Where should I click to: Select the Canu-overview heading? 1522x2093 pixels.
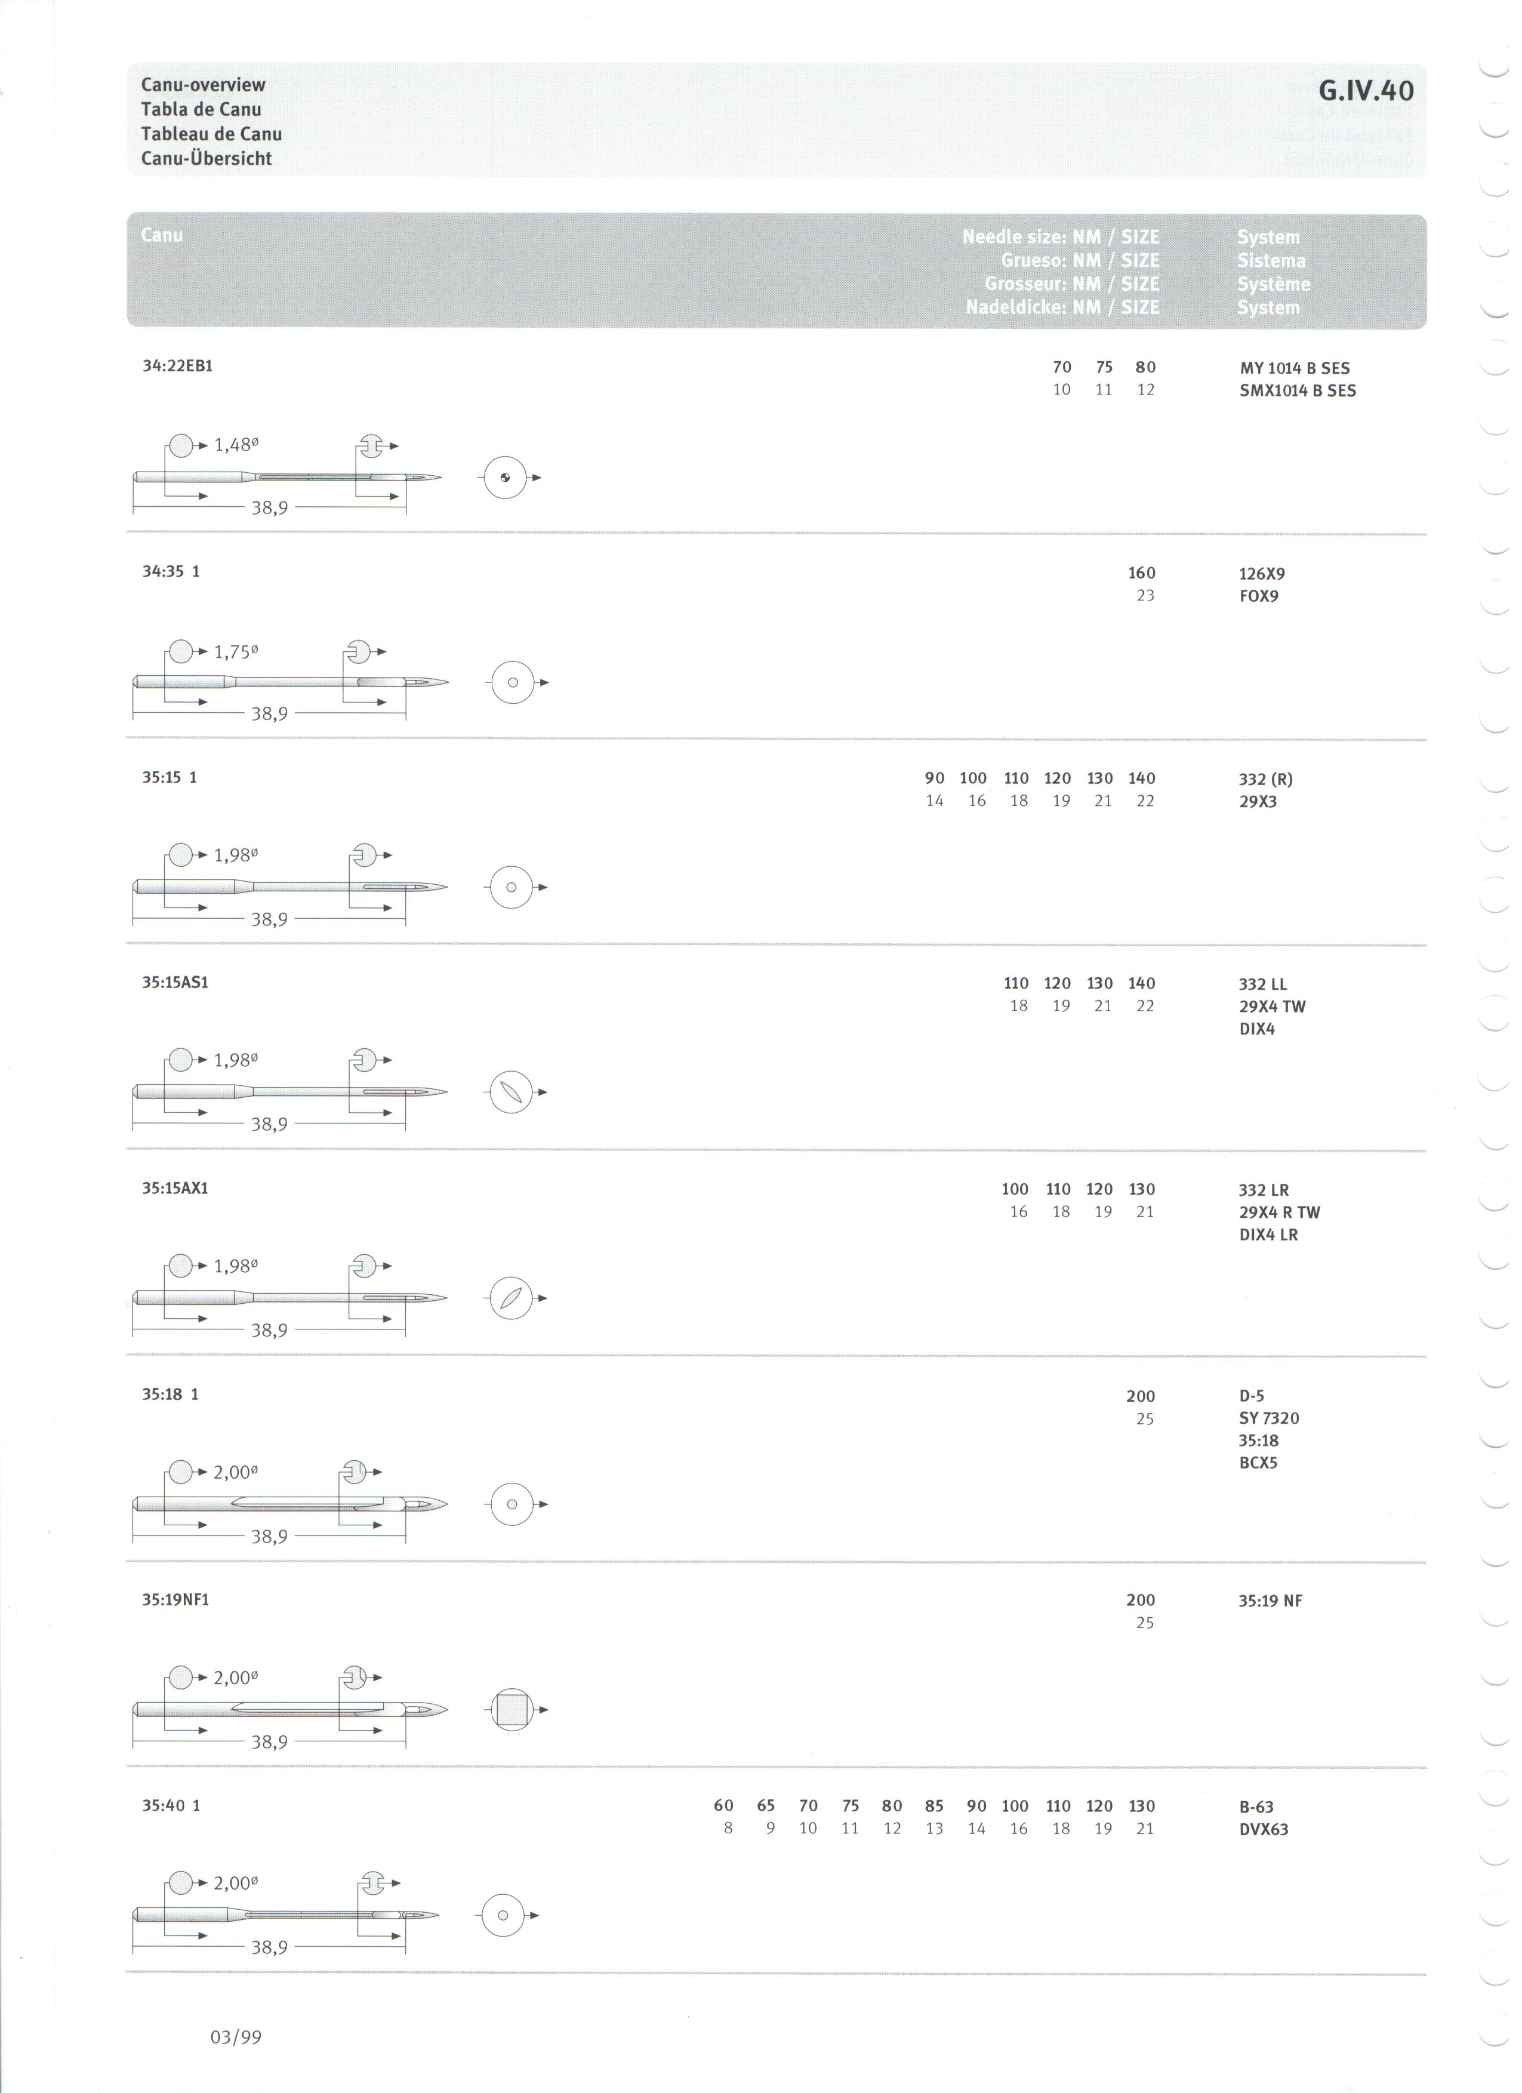click(x=203, y=85)
